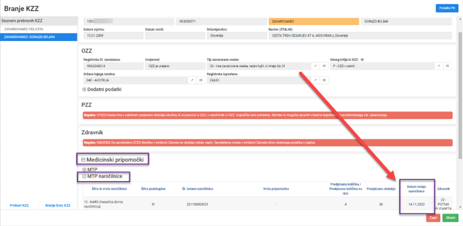The image size is (463, 226).
Task: Click the field showing 903000071
Action: 221,22
